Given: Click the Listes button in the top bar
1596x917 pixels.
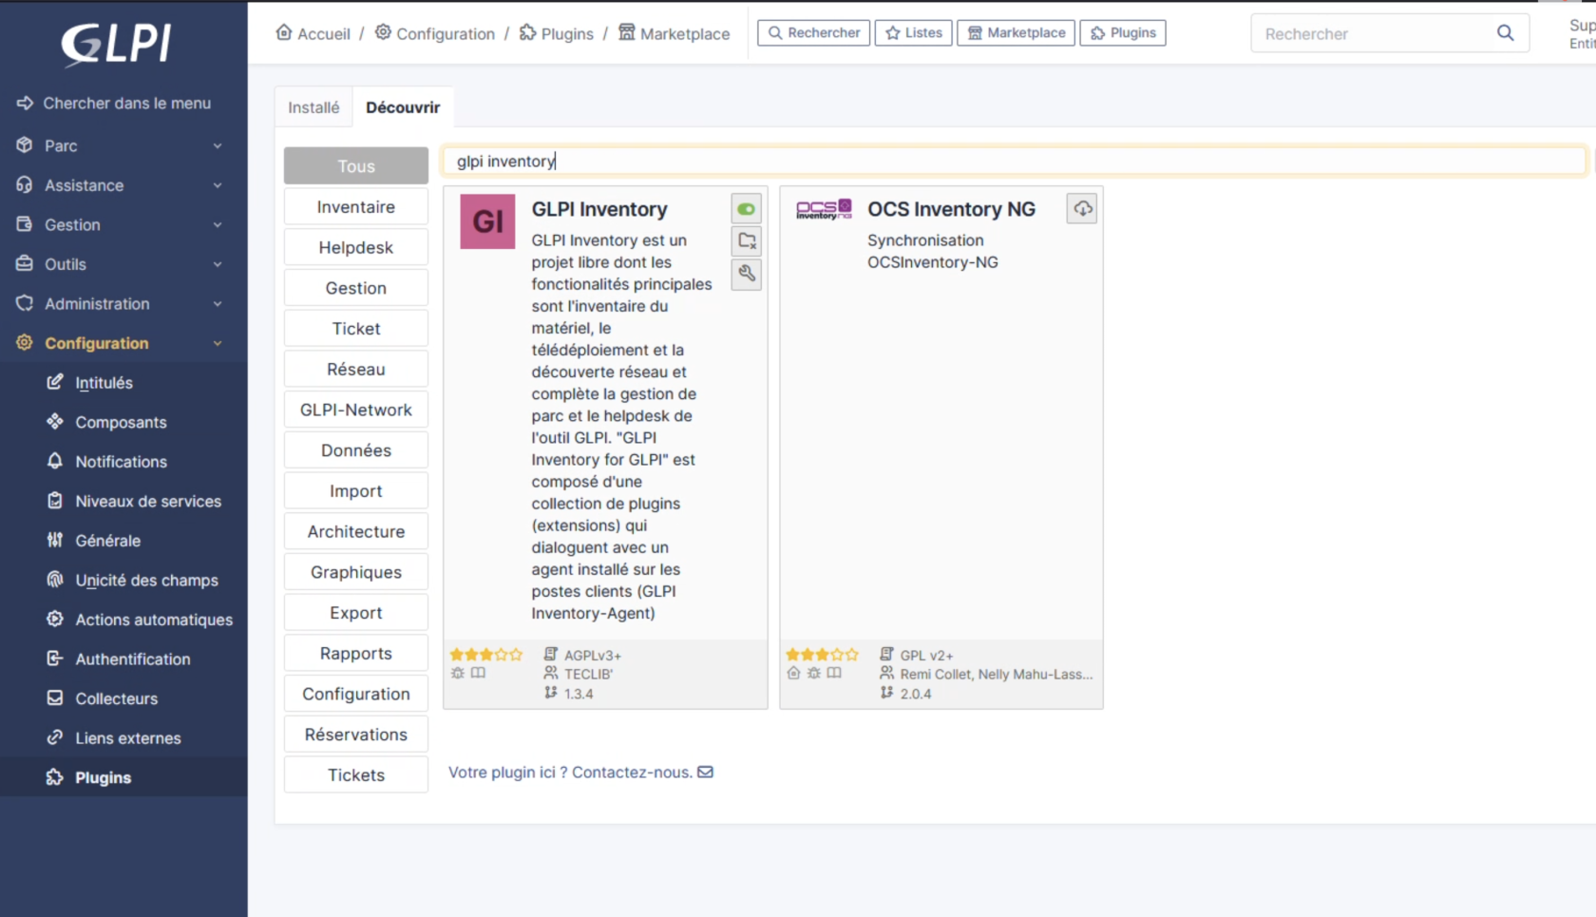Looking at the screenshot, I should pos(913,33).
